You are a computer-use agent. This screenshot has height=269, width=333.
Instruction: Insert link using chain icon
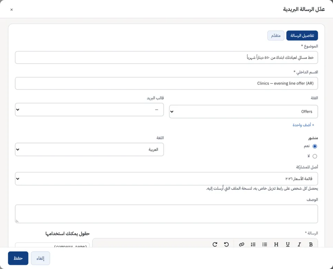click(241, 244)
